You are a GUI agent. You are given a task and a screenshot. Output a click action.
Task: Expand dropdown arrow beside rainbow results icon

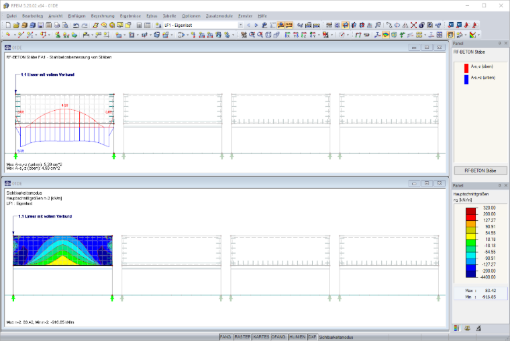478,35
